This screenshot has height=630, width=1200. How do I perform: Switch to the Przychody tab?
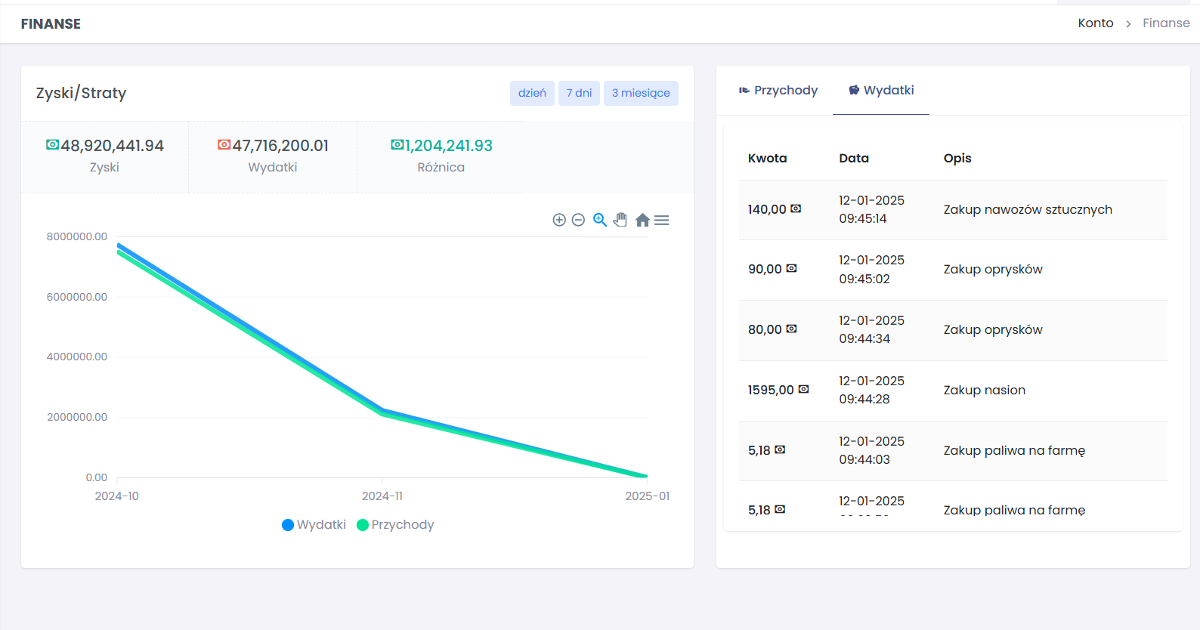778,91
